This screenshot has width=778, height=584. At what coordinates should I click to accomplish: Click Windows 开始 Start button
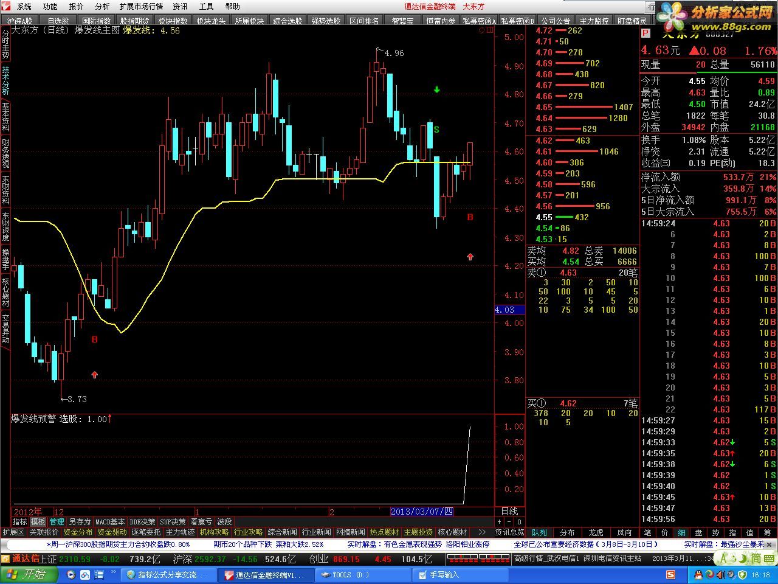point(29,574)
